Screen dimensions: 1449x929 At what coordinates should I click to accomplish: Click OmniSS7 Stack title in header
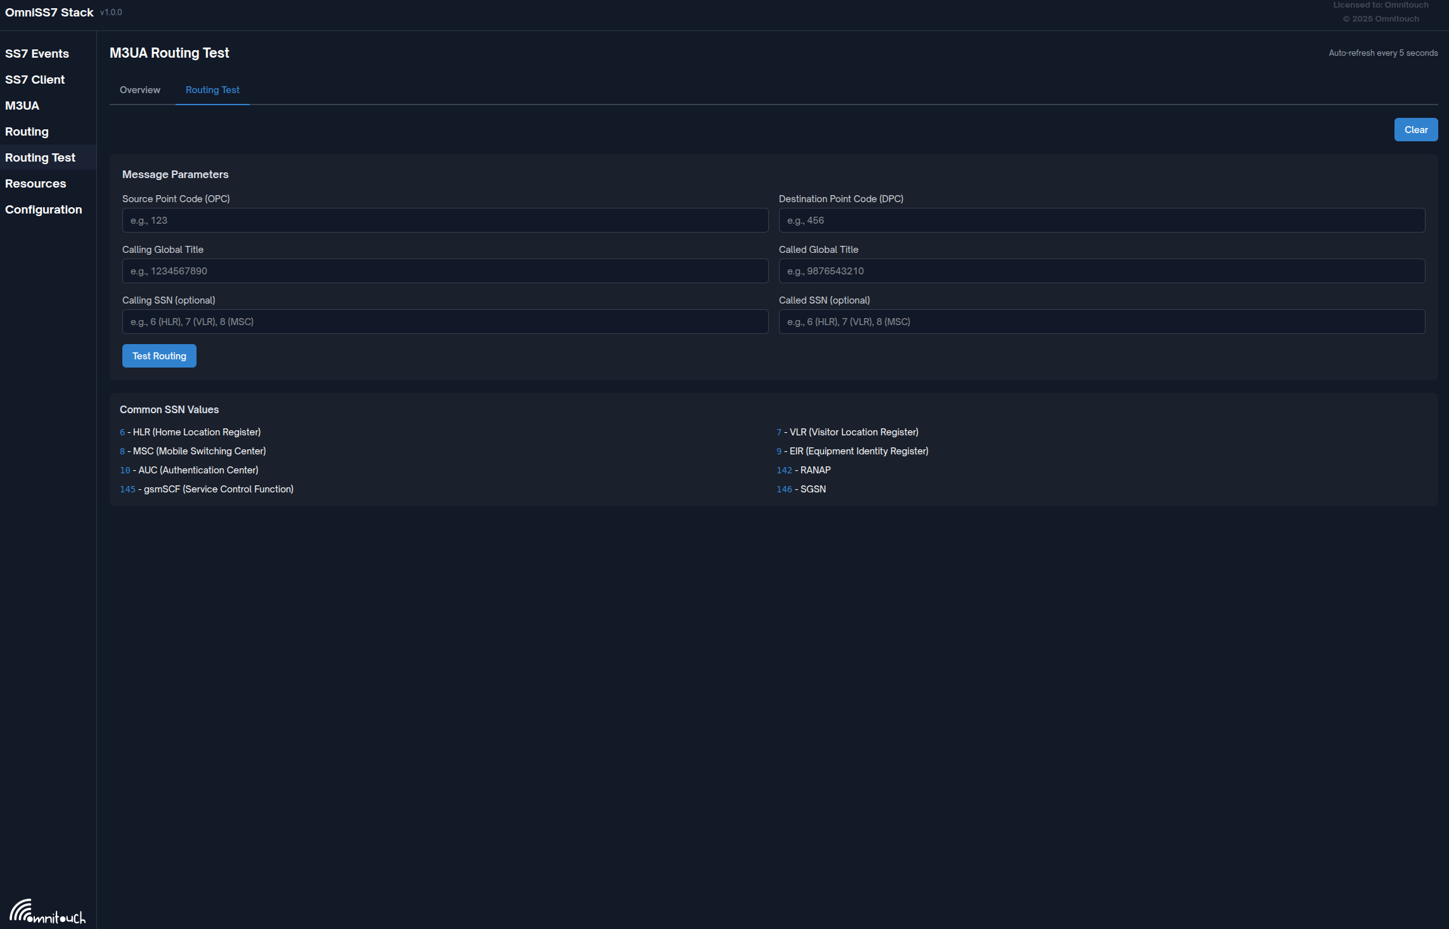click(49, 13)
